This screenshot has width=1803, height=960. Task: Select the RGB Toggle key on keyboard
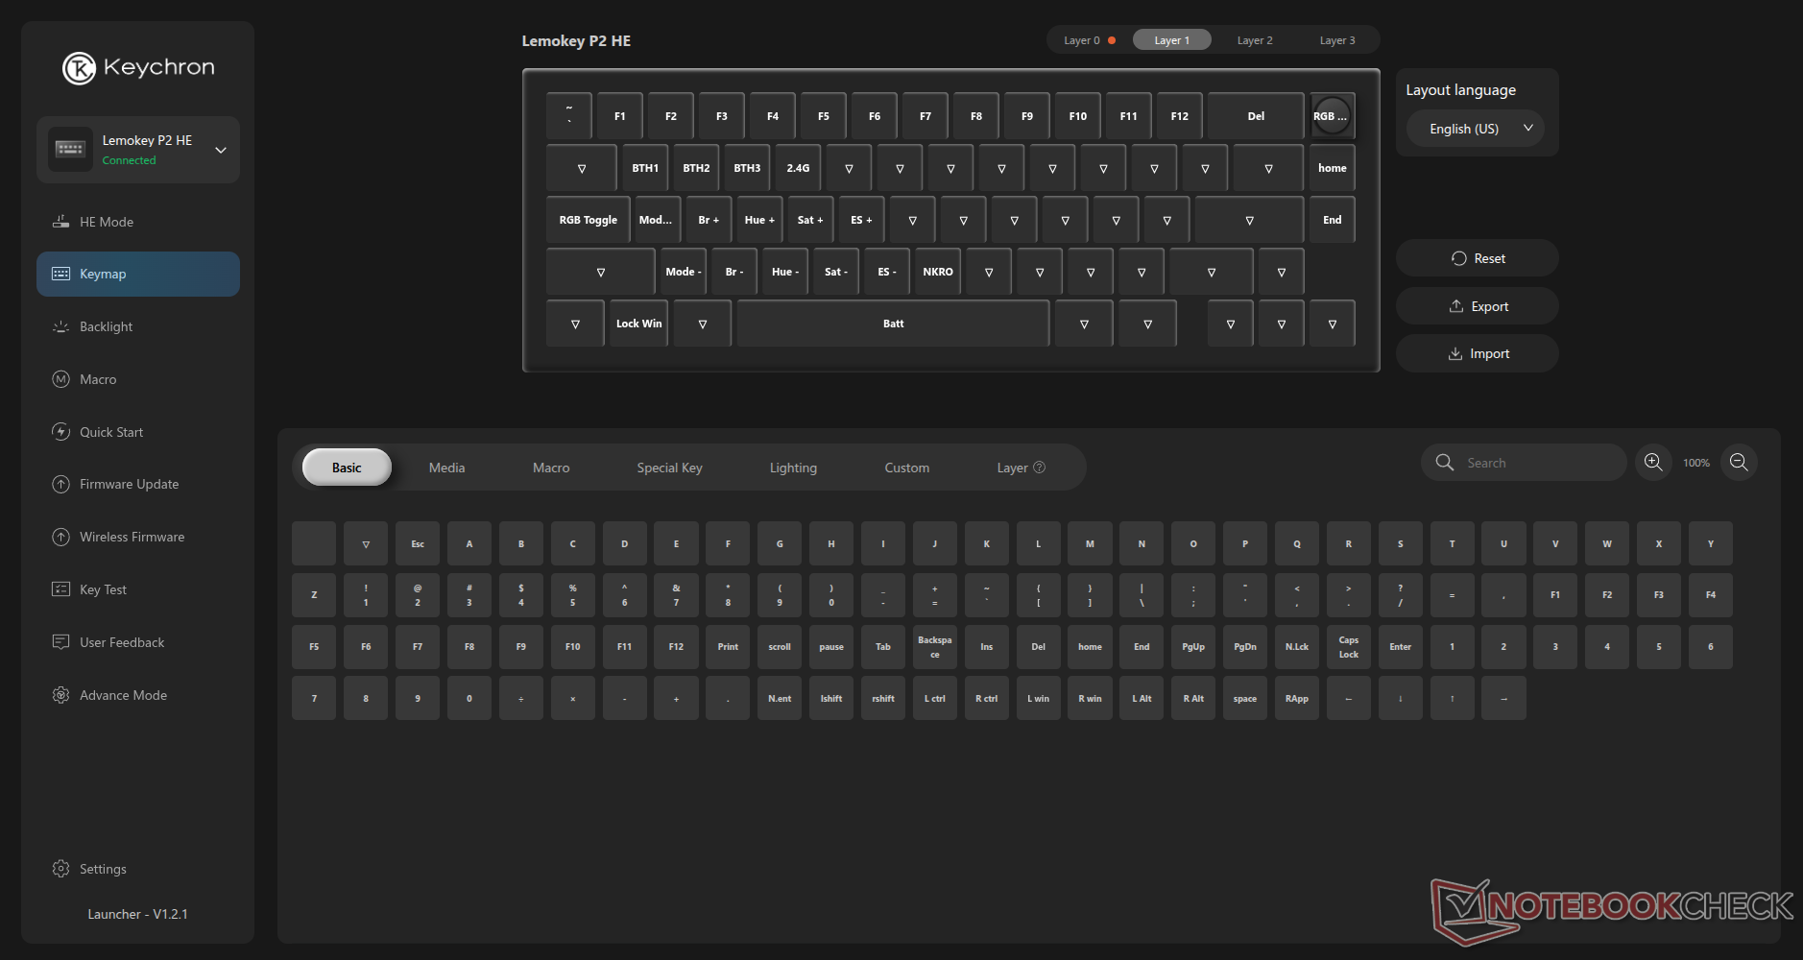click(588, 220)
